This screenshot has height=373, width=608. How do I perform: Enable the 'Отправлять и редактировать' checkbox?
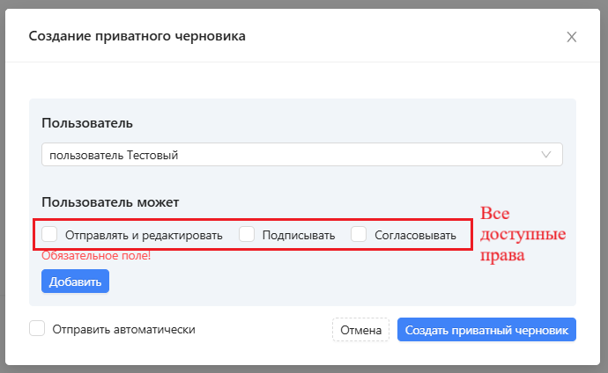pyautogui.click(x=50, y=234)
